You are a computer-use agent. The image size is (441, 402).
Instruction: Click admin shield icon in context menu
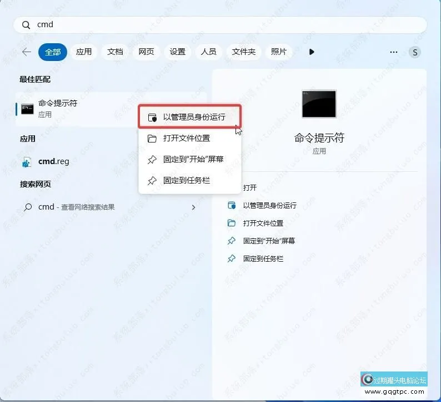coord(152,118)
